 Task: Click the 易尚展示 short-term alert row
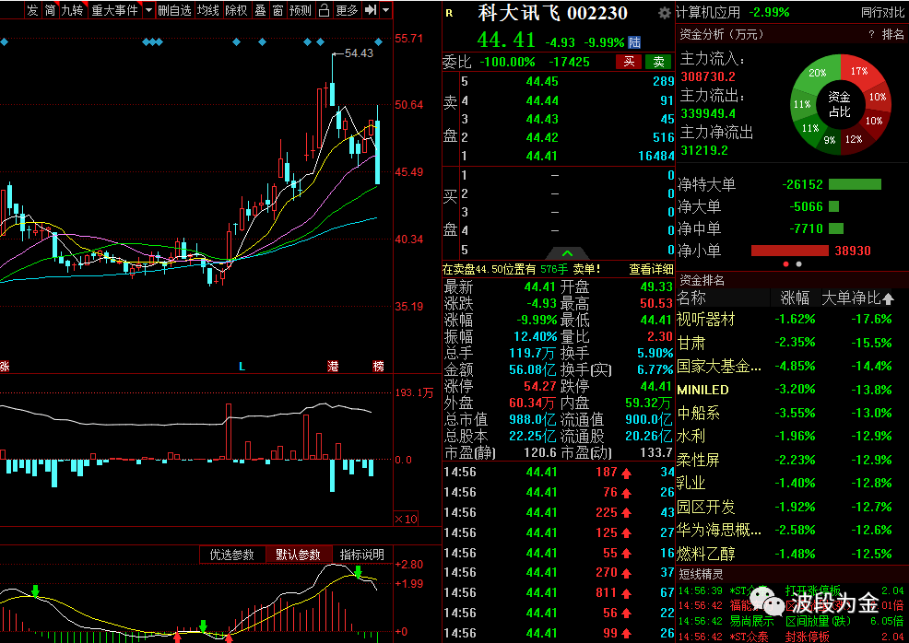(791, 621)
